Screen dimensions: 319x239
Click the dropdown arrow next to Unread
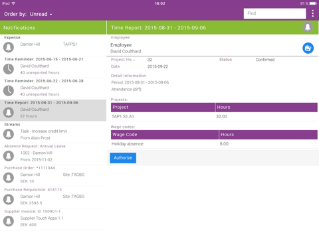click(51, 15)
